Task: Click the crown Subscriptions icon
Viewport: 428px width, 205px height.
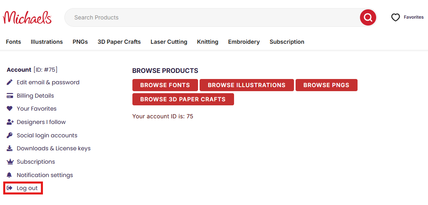Action: coord(10,162)
